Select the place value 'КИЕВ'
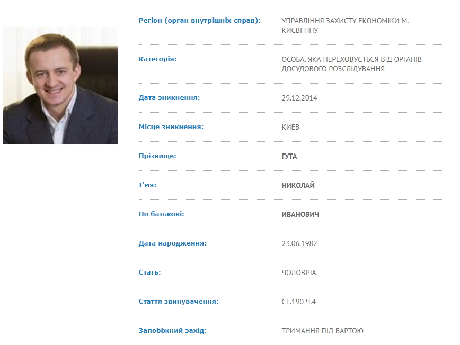The height and width of the screenshot is (345, 460). (x=290, y=127)
